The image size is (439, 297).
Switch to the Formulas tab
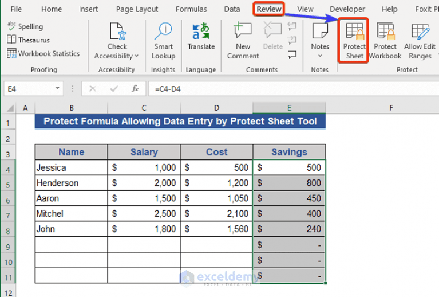tap(191, 9)
